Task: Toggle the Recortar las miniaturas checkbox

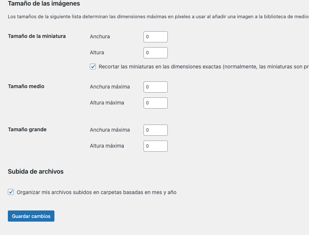Action: tap(93, 67)
